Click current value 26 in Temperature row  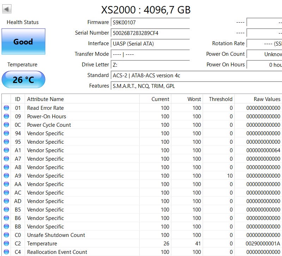click(x=166, y=243)
